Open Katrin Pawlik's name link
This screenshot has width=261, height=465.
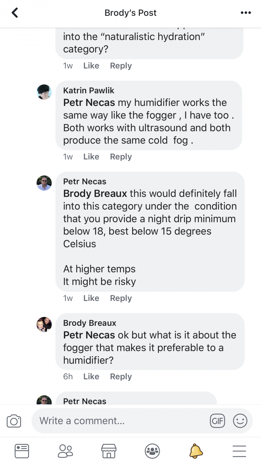click(89, 90)
